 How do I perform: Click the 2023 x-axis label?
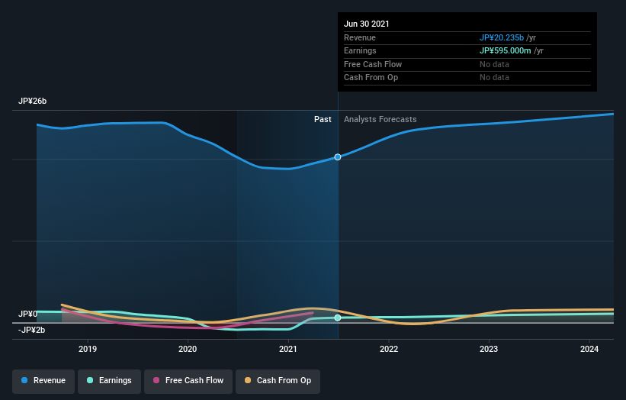click(489, 349)
